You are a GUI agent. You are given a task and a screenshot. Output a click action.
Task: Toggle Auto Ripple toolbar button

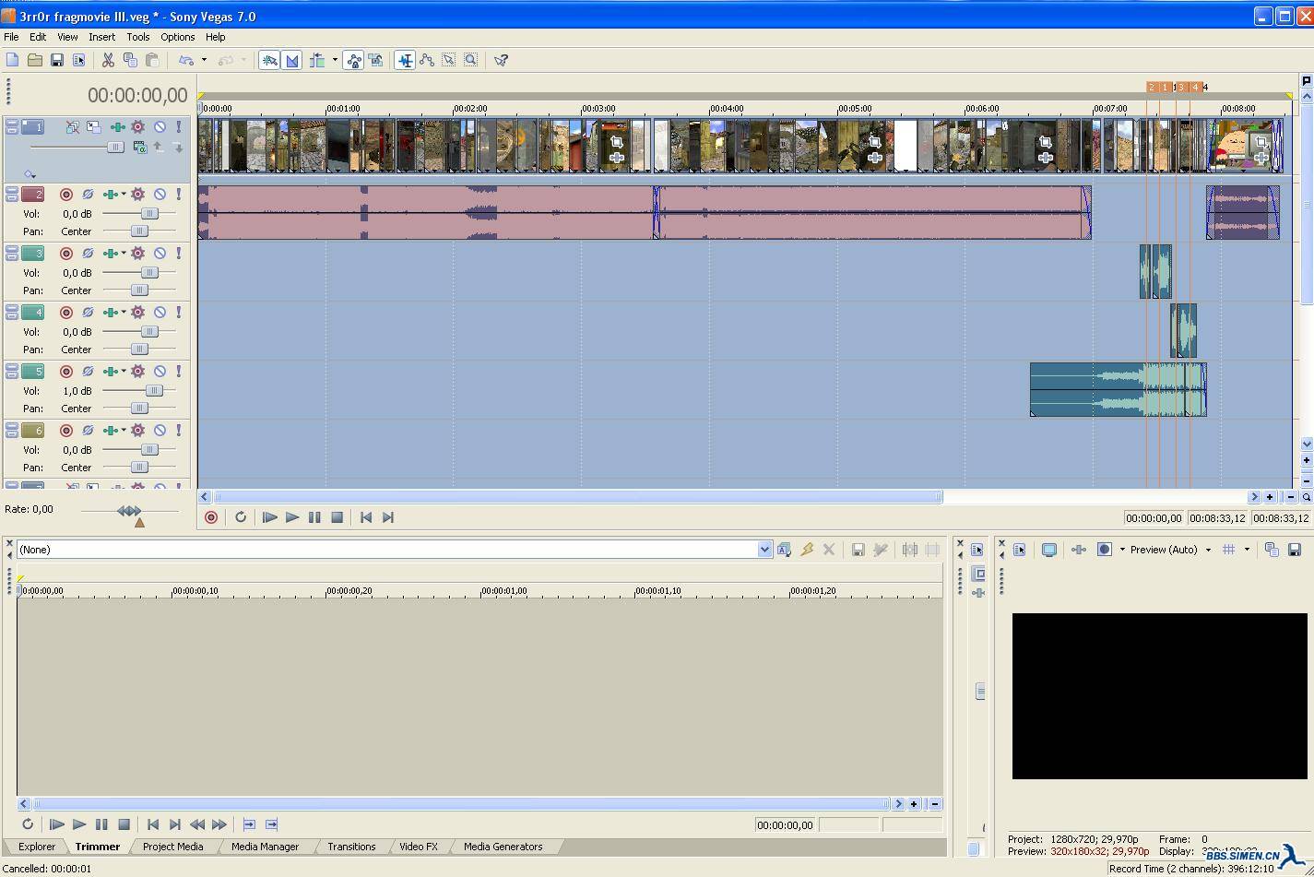[x=317, y=60]
